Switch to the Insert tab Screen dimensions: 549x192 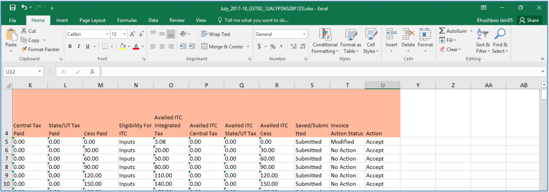click(x=62, y=20)
